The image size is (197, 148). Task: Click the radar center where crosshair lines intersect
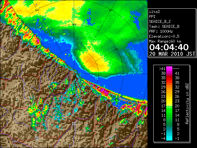click(74, 74)
